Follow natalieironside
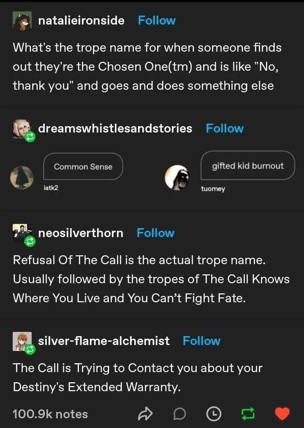The width and height of the screenshot is (304, 428). point(157,20)
